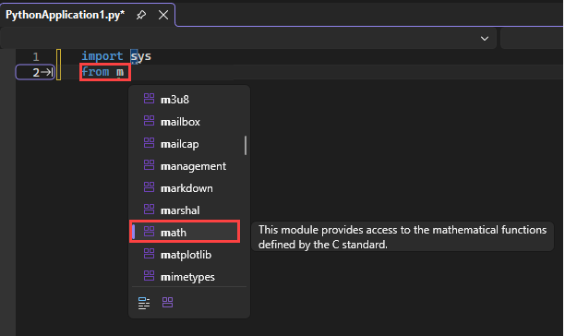Toggle modules filter in IntelliSense footer
Screen dimensions: 565x336
[x=167, y=303]
